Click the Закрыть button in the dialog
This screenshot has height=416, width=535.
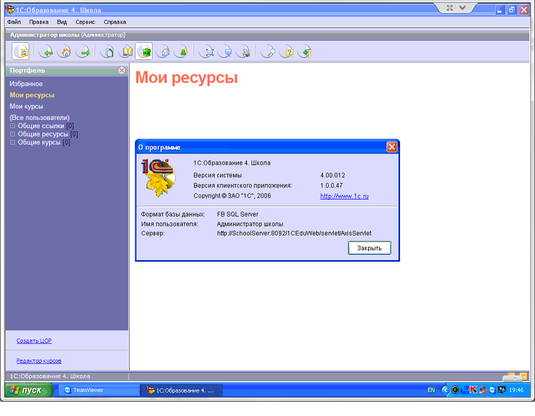(x=369, y=248)
